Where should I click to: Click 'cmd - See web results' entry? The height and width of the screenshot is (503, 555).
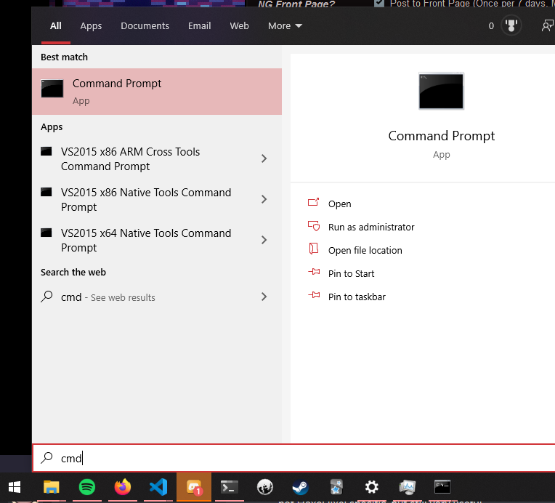[x=157, y=297]
